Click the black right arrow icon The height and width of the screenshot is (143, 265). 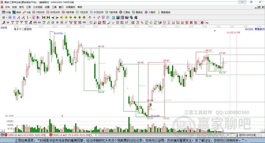(x=57, y=18)
